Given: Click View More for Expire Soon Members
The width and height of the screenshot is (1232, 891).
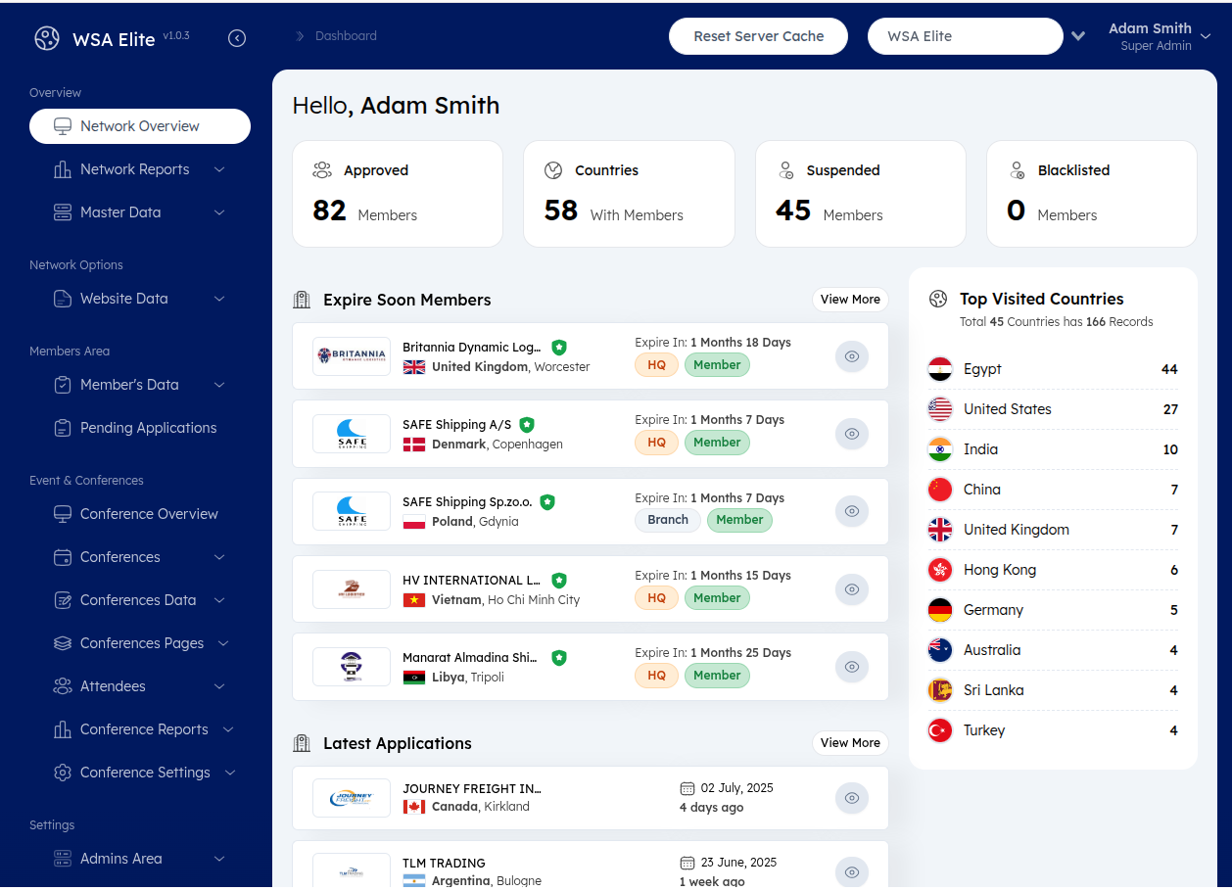Looking at the screenshot, I should [850, 300].
